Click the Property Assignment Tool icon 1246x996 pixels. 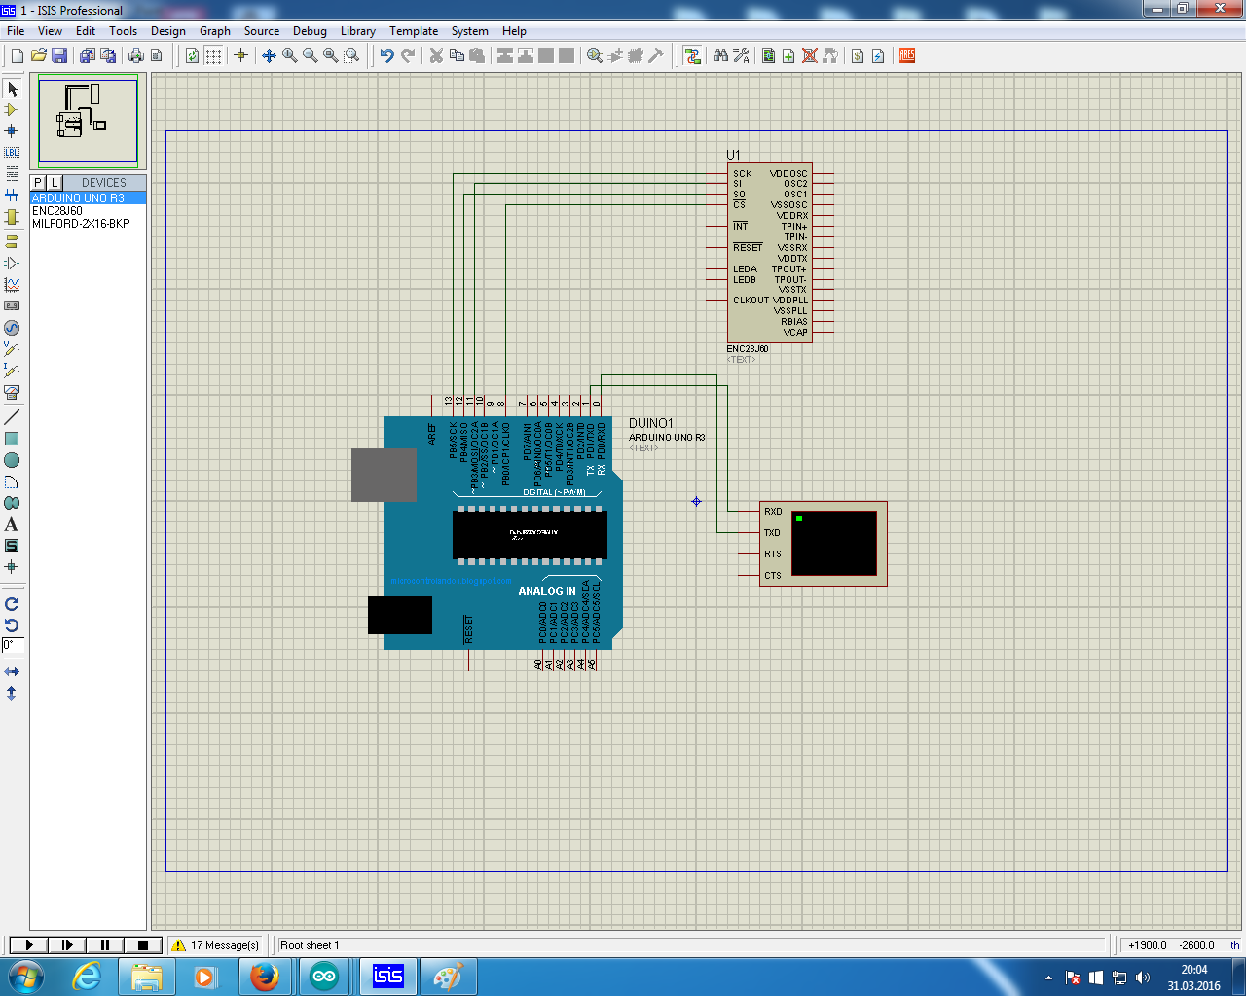741,55
